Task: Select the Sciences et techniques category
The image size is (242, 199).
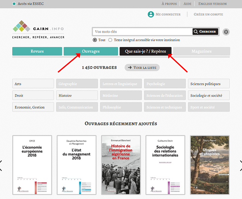Action: point(165,107)
